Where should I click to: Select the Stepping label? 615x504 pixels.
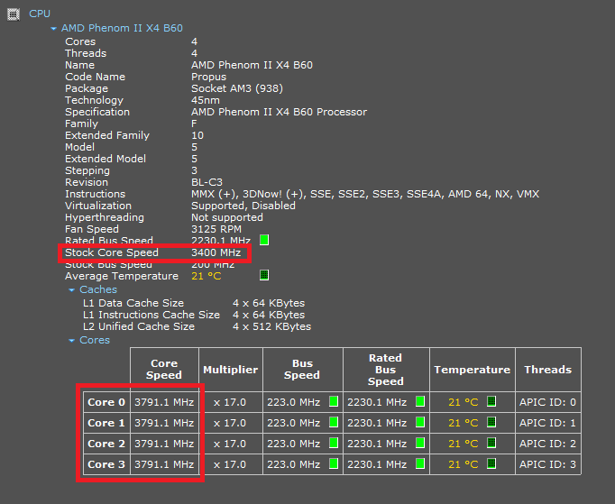pos(87,171)
